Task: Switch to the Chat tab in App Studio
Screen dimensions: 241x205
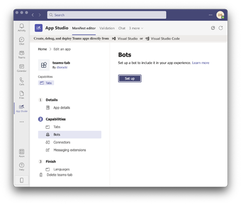Action: [122, 28]
